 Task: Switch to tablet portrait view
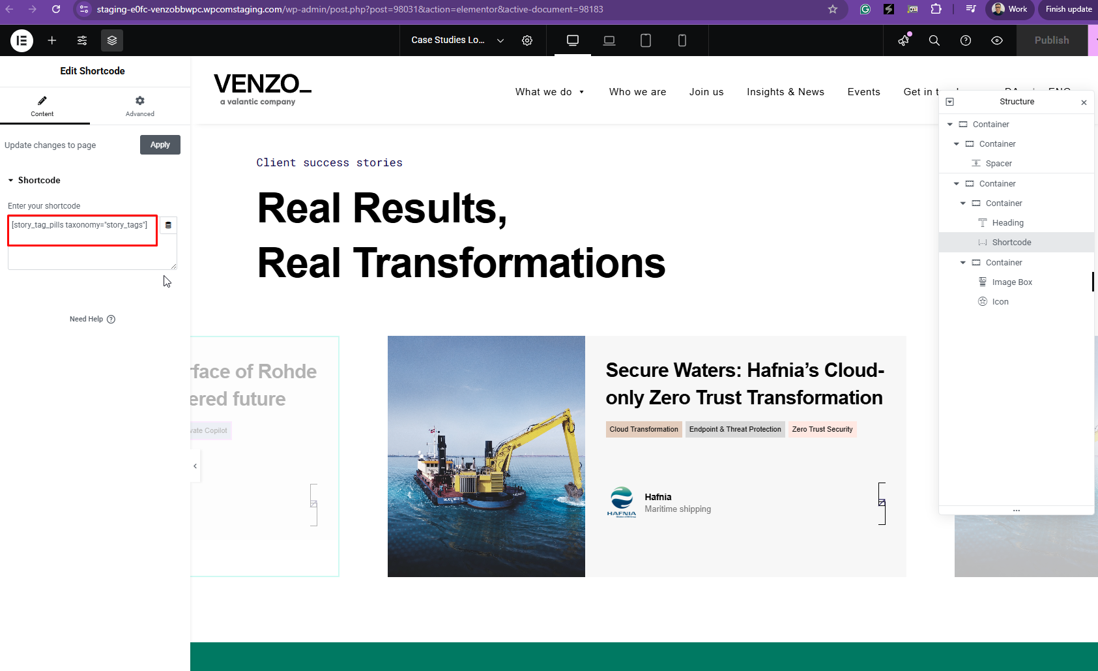(646, 40)
